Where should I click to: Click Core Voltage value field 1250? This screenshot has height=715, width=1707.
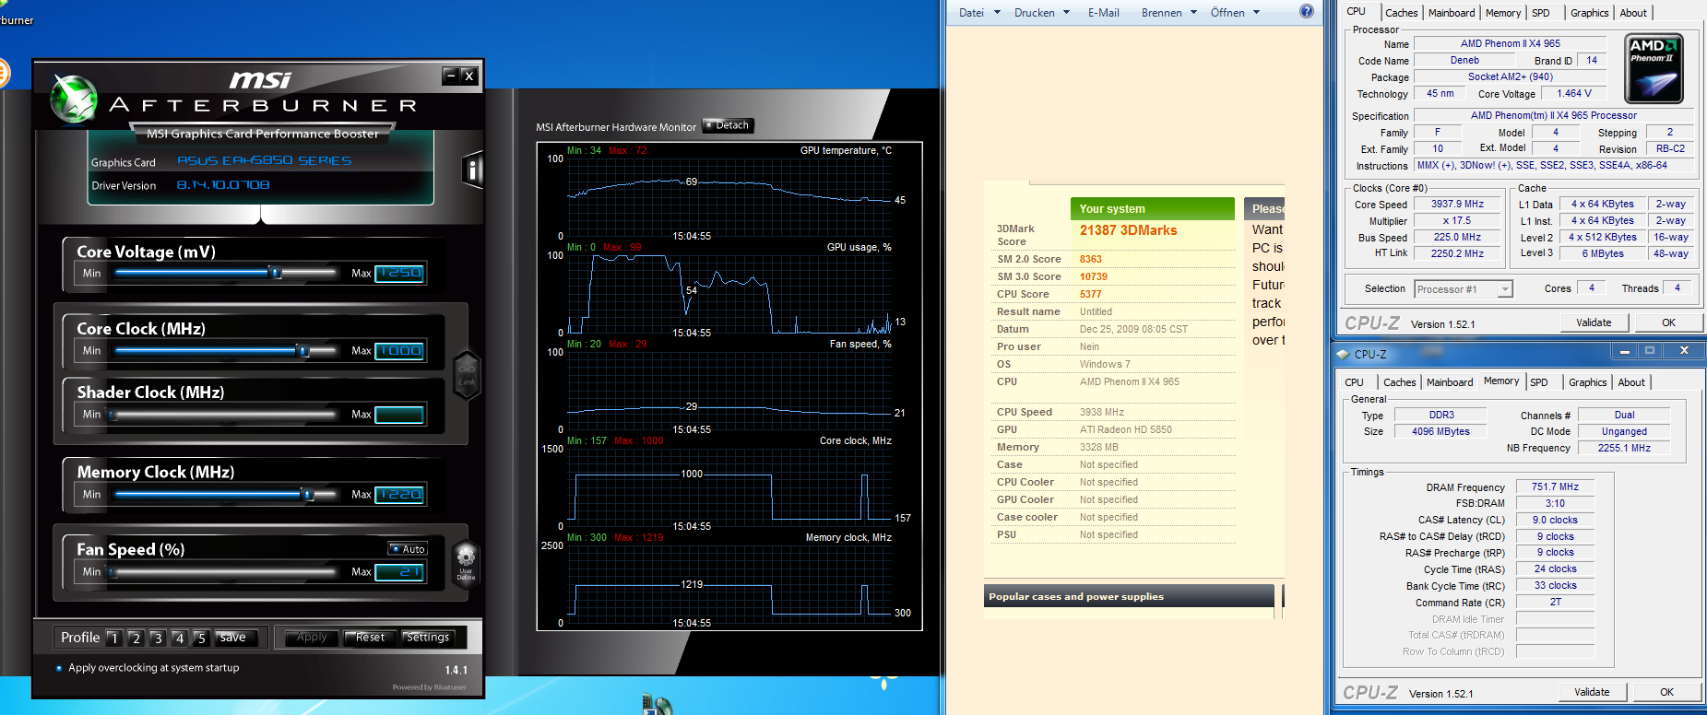[399, 273]
